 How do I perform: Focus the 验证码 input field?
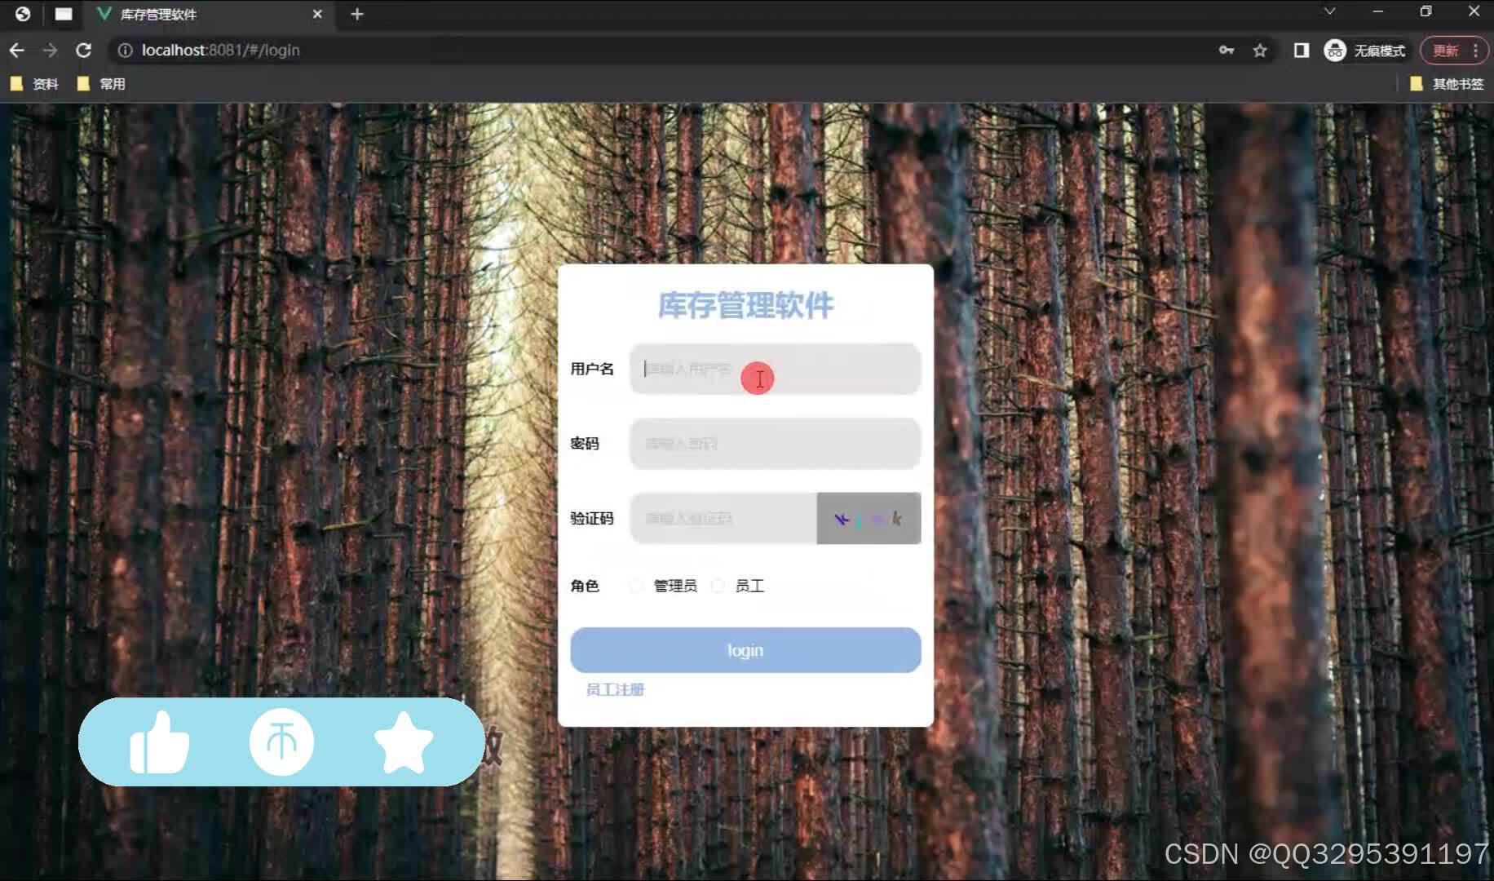pos(723,519)
